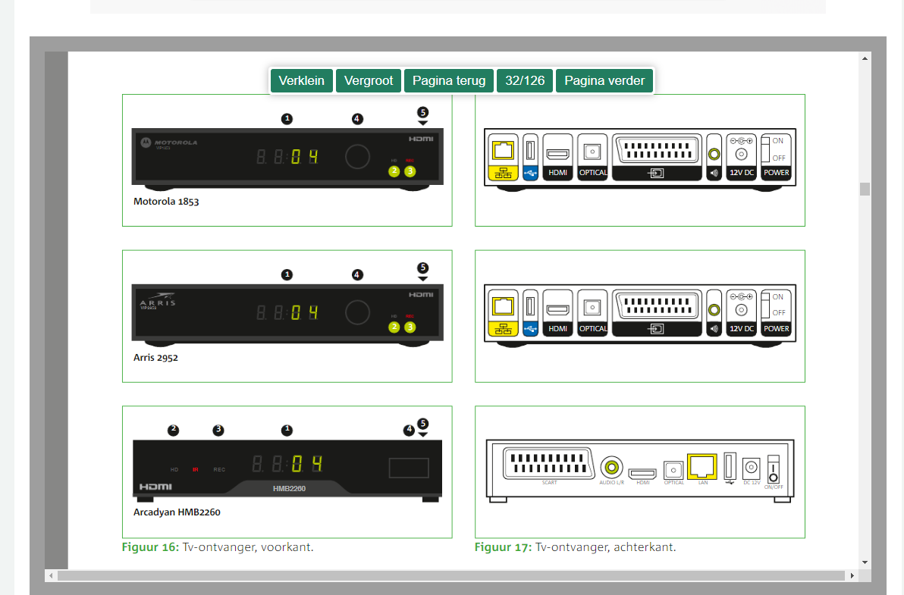Viewport: 904px width, 595px height.
Task: Click the Arris 2952 rear panel diagram
Action: pyautogui.click(x=640, y=315)
